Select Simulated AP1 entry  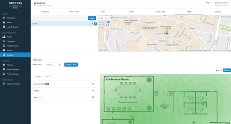pyautogui.click(x=64, y=84)
